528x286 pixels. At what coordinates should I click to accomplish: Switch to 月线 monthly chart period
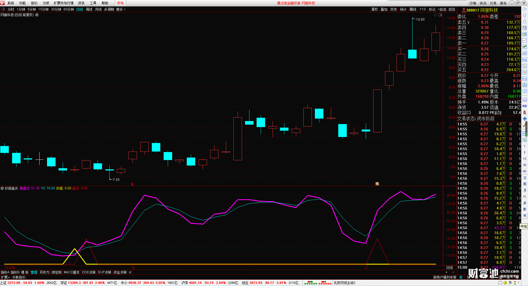(x=98, y=9)
